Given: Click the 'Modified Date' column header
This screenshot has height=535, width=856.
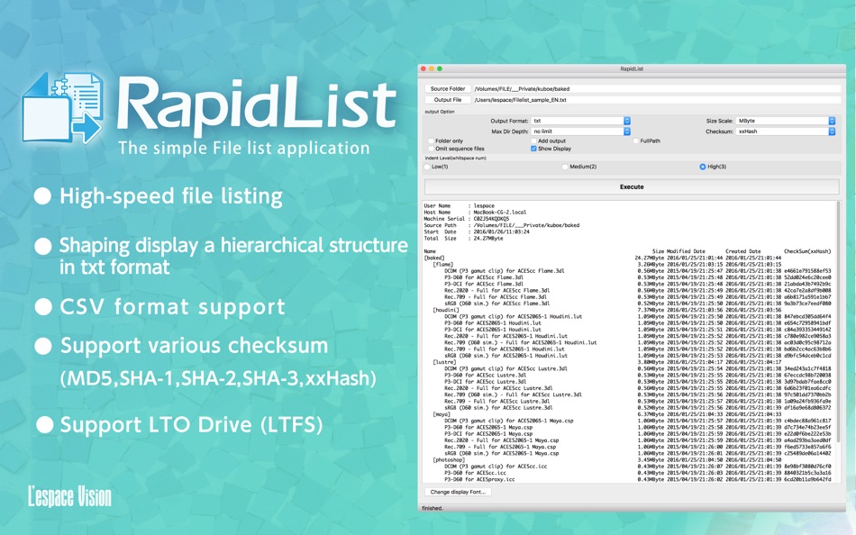Looking at the screenshot, I should point(687,251).
